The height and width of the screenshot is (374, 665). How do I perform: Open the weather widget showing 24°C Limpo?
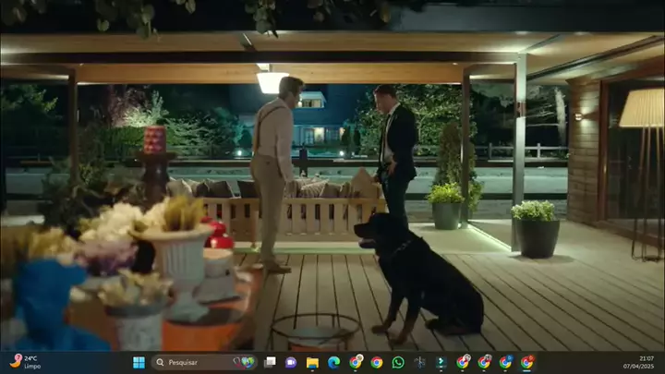(26, 362)
